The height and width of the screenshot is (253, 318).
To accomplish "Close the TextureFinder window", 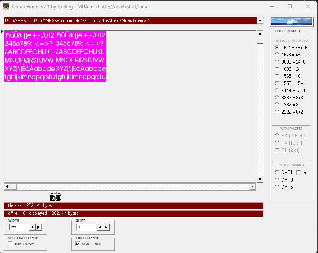I will 308,6.
